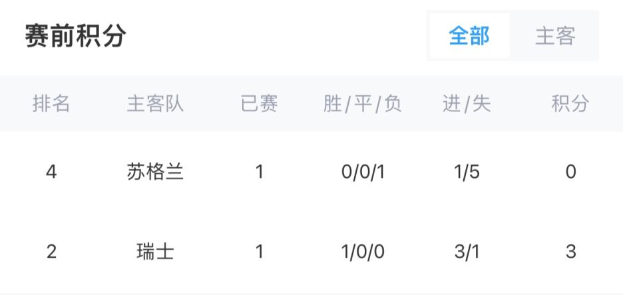Switch to the 全部 tab
This screenshot has width=623, height=295.
pyautogui.click(x=469, y=36)
